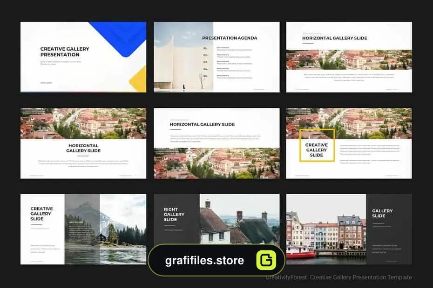Click the 'RIGHT GALLERY SLIDE' heading

[x=174, y=215]
